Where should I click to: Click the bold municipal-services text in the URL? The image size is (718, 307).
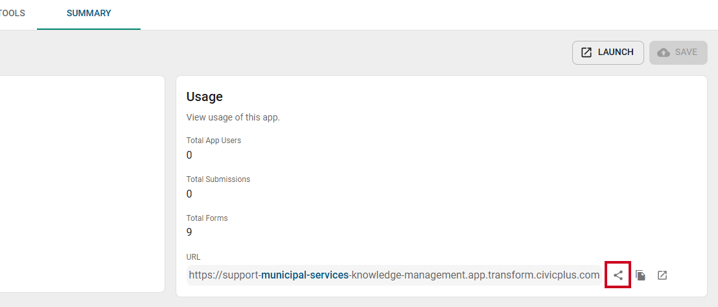pyautogui.click(x=305, y=275)
